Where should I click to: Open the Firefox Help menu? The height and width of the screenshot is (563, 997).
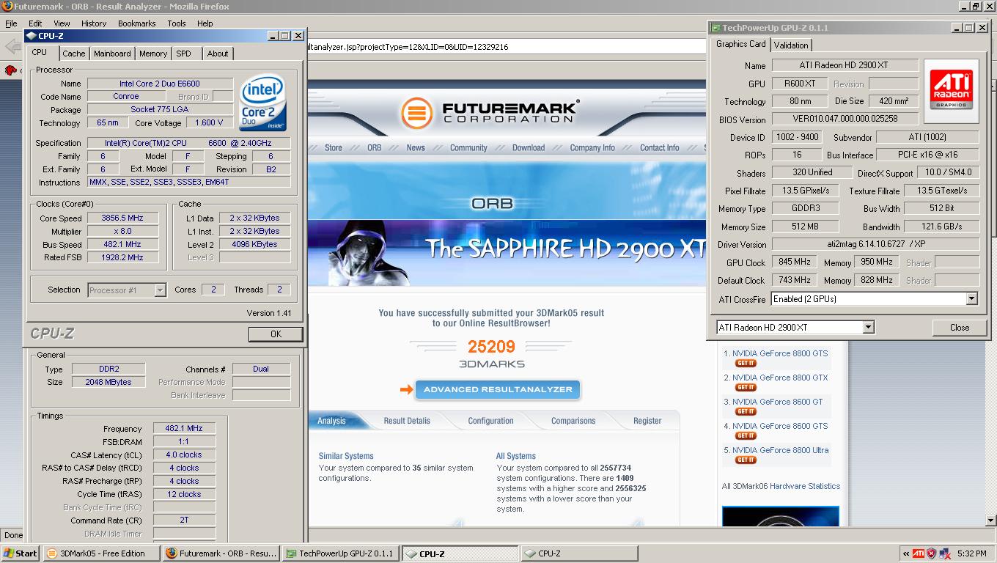pyautogui.click(x=205, y=23)
